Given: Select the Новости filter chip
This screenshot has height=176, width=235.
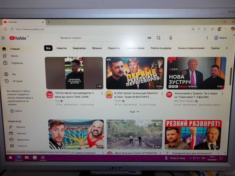Looking at the screenshot, I should click(62, 48).
